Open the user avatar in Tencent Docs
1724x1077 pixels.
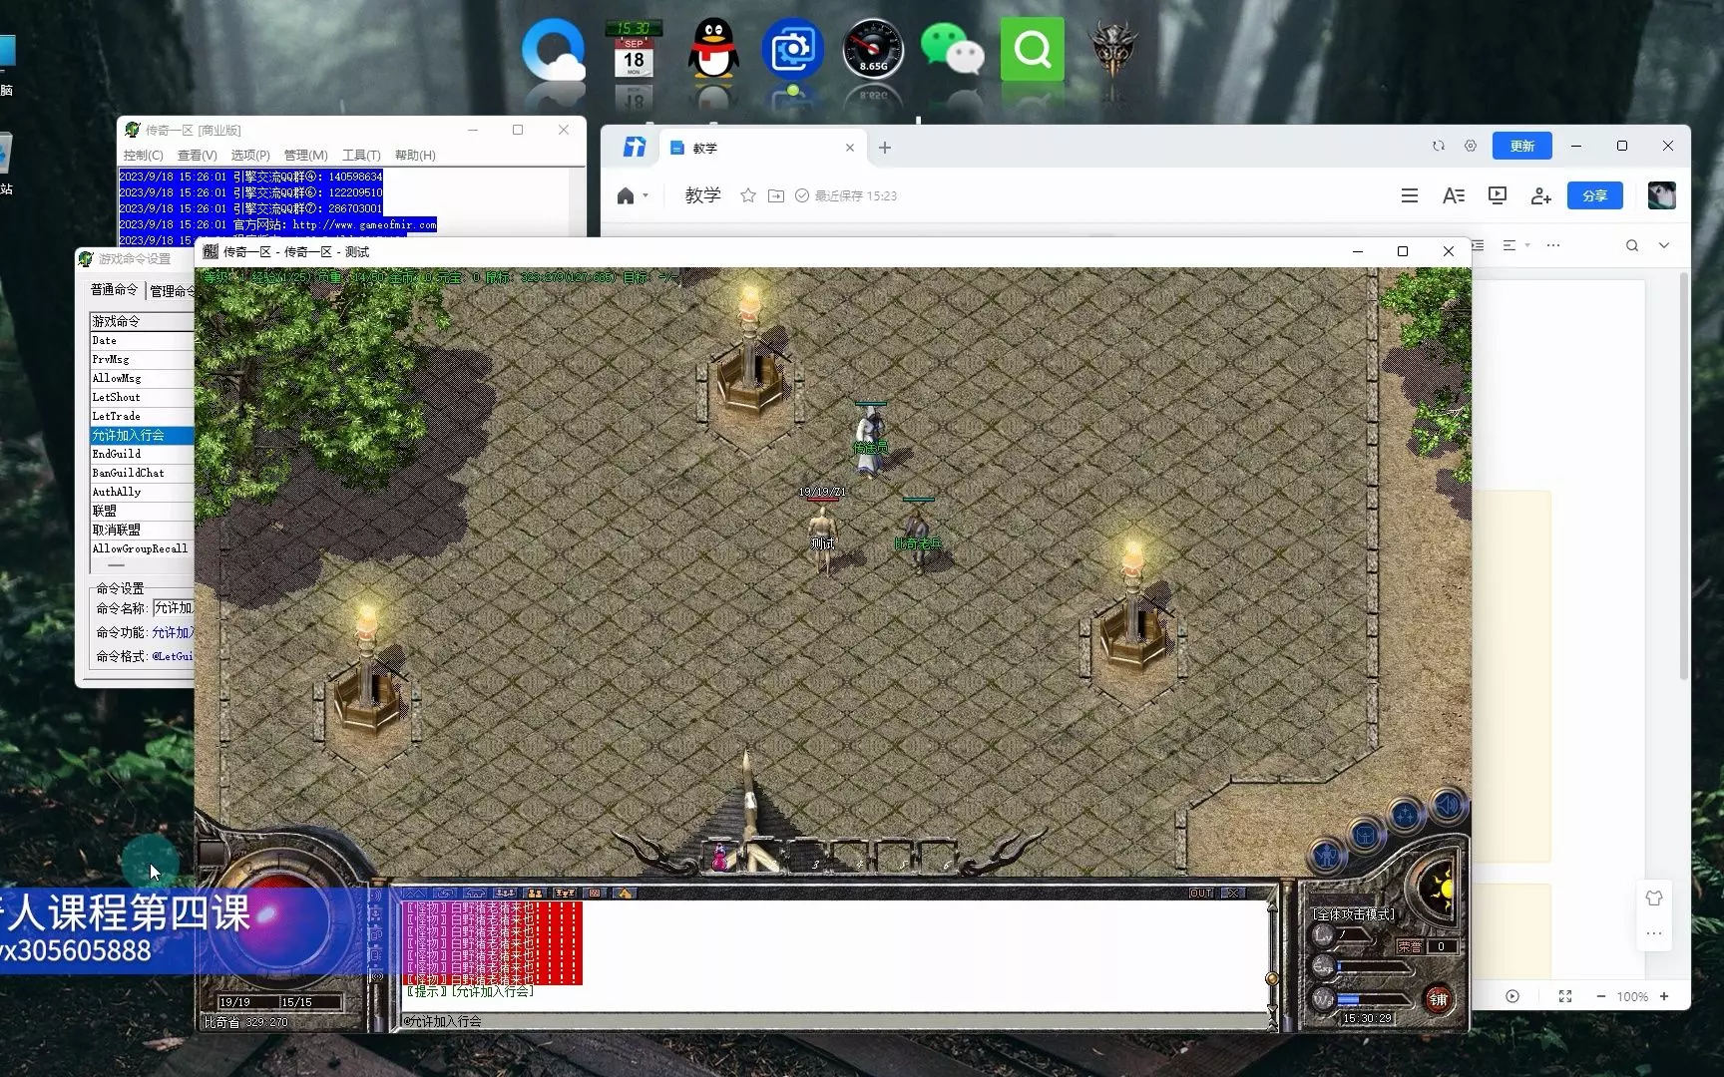[x=1662, y=195]
